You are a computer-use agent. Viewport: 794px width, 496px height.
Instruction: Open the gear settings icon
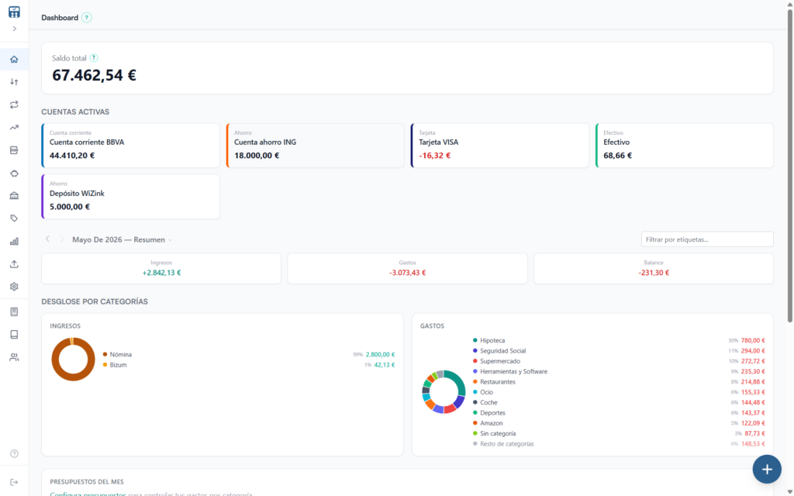click(14, 287)
